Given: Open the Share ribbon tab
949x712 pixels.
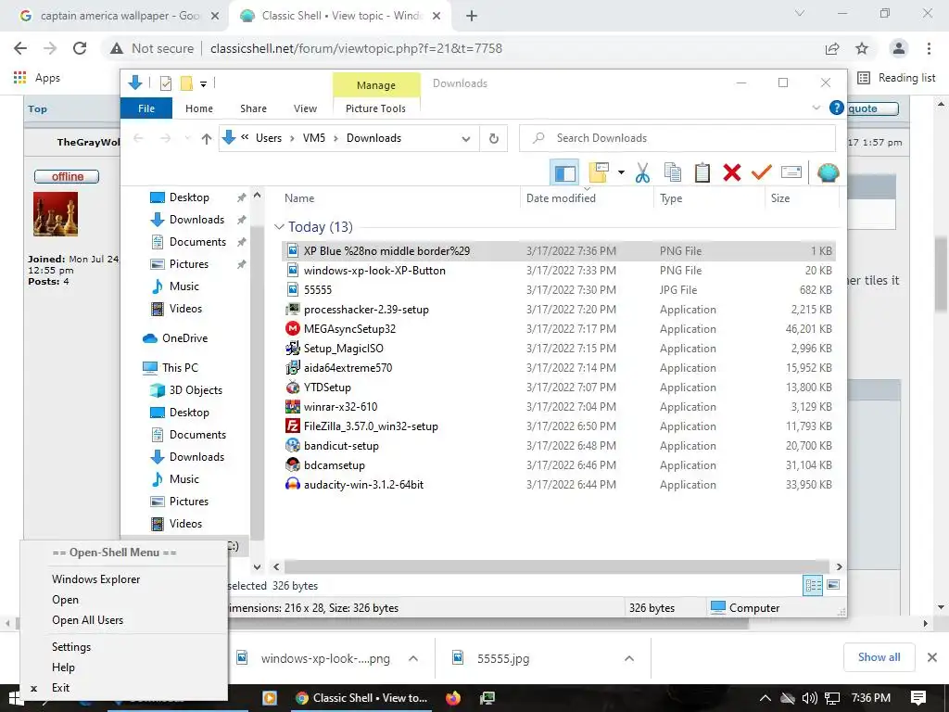Looking at the screenshot, I should pyautogui.click(x=253, y=108).
